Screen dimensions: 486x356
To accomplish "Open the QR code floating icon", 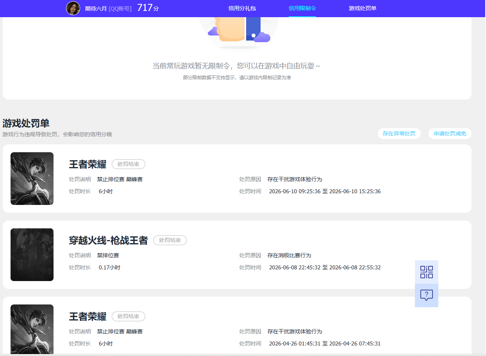I will [427, 272].
